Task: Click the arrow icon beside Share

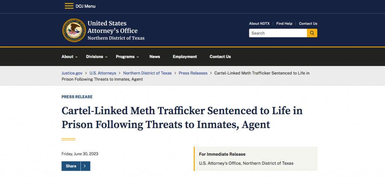Action: 85,166
